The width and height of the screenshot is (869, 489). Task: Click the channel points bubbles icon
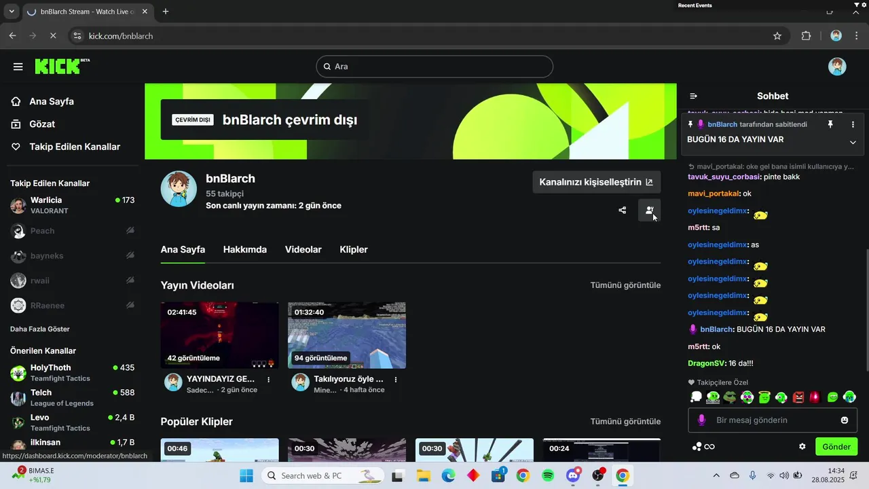(697, 446)
